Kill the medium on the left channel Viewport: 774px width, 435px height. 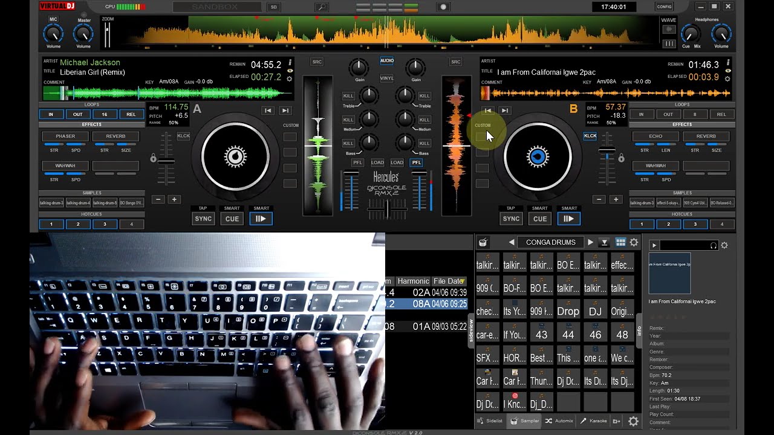click(348, 120)
